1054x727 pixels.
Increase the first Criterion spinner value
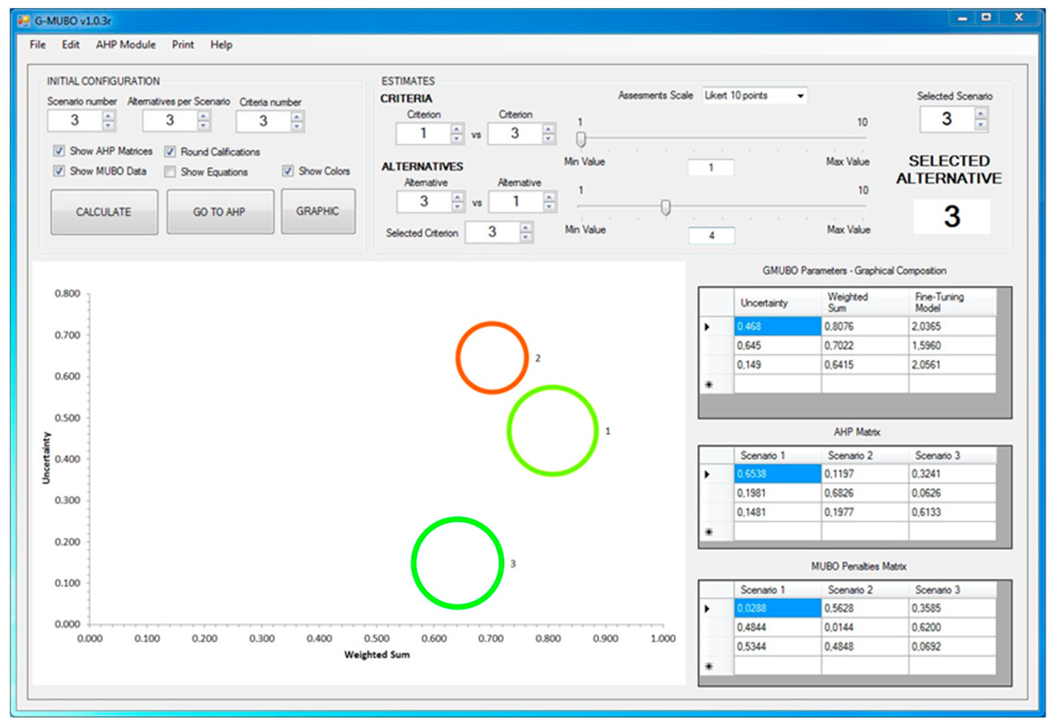(456, 129)
